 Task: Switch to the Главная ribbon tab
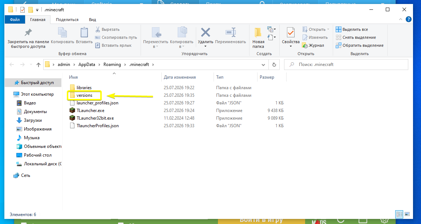coord(37,20)
